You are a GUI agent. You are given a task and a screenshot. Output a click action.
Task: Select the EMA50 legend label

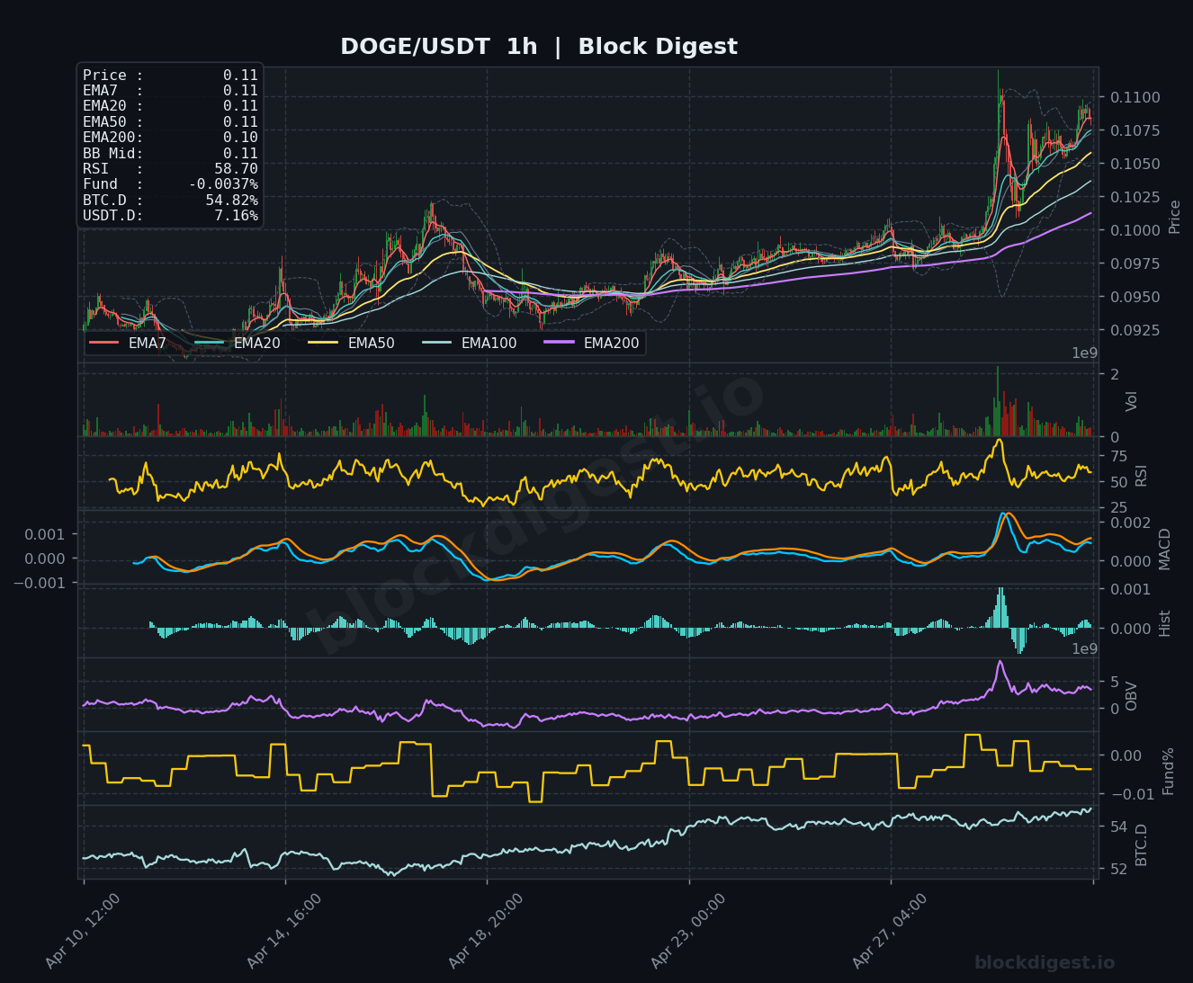371,343
